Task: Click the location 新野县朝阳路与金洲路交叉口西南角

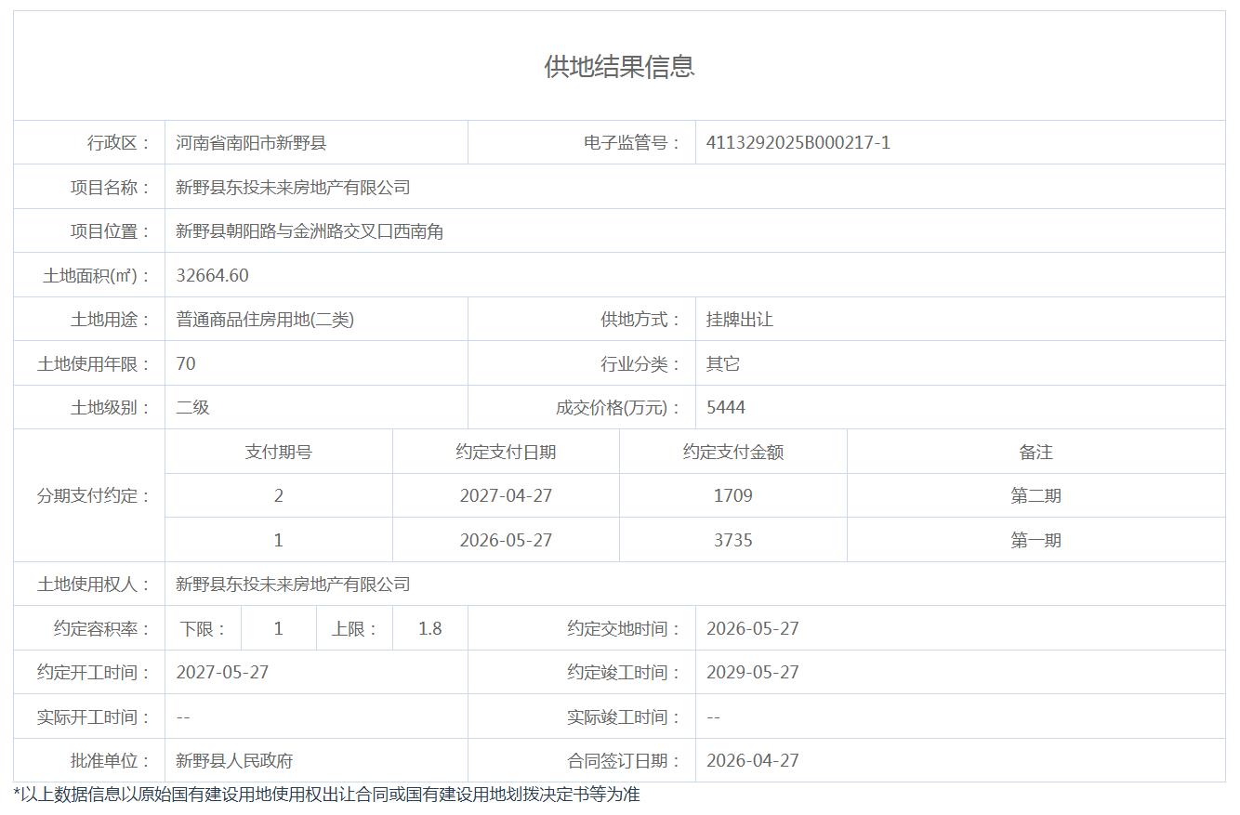Action: coord(310,231)
